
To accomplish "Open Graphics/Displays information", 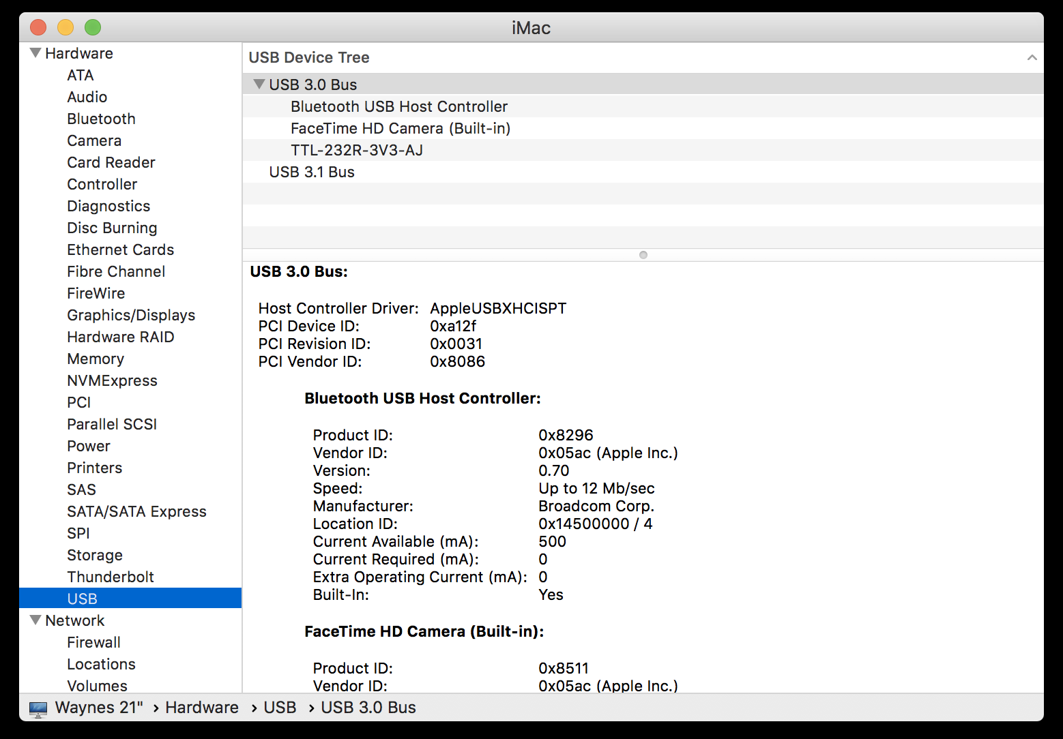I will click(131, 315).
